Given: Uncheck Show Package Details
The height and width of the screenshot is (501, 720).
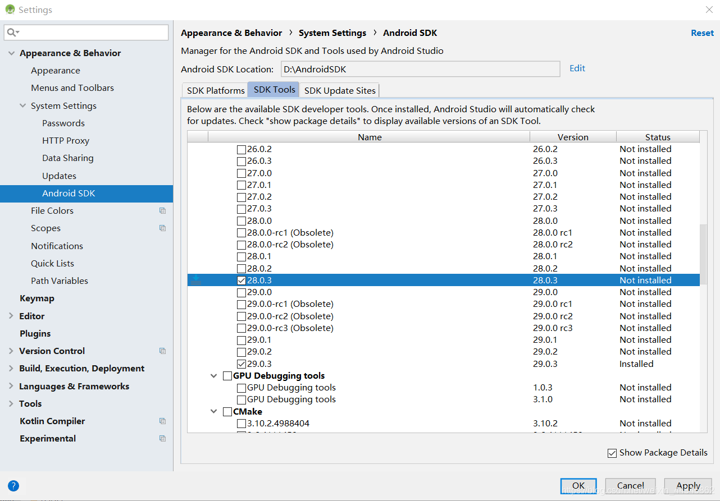Looking at the screenshot, I should [x=612, y=453].
